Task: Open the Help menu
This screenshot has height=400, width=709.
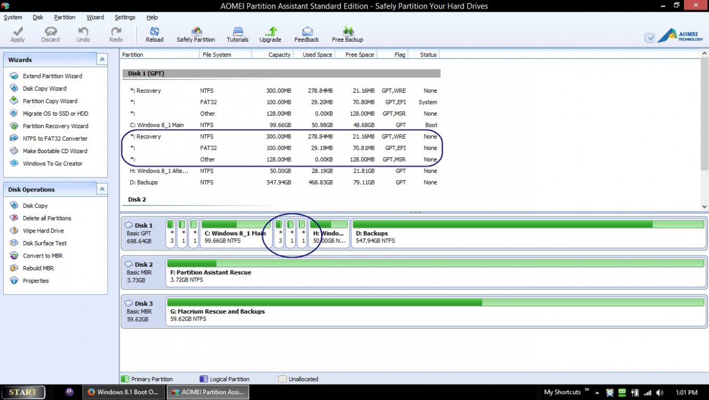Action: point(152,17)
